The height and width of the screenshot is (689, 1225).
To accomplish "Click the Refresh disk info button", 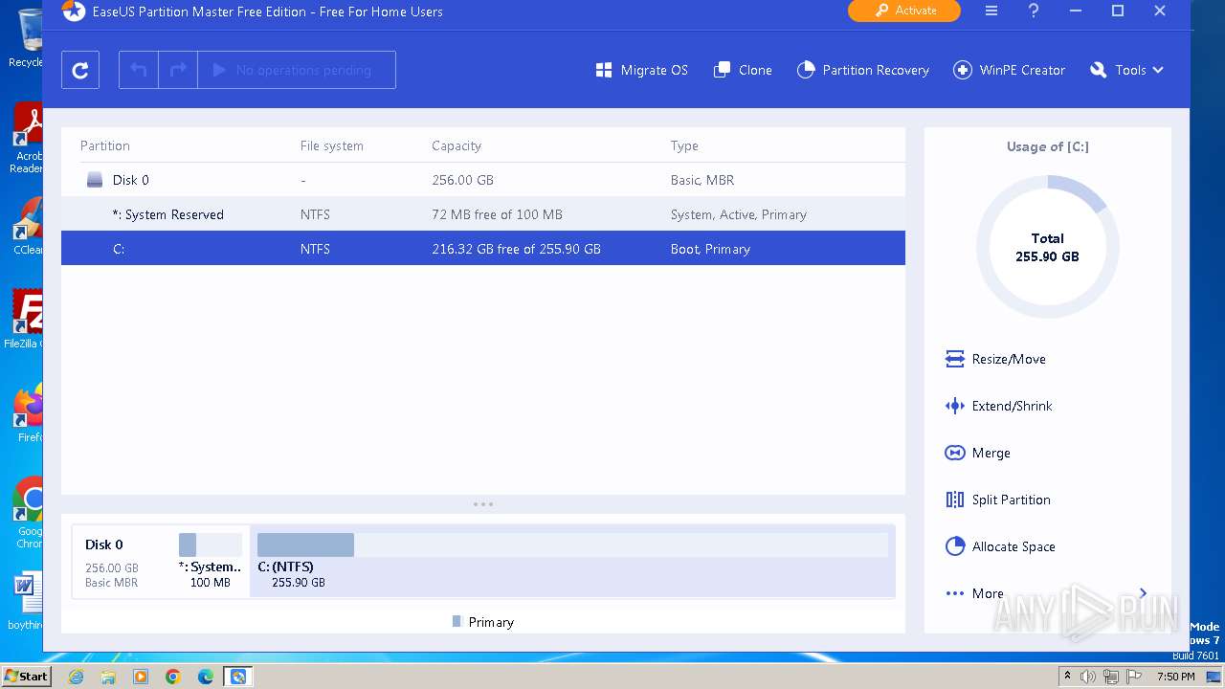I will tap(80, 70).
